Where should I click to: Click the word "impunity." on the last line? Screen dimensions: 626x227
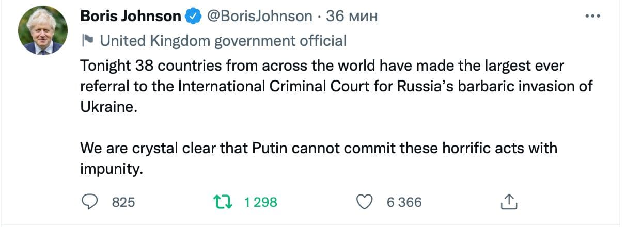111,168
